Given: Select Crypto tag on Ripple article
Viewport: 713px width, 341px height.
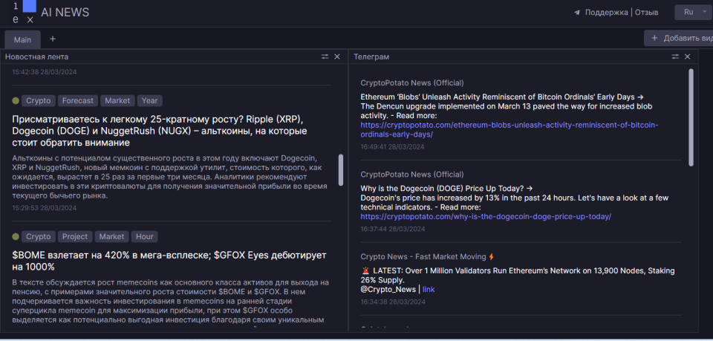Looking at the screenshot, I should click(x=39, y=100).
